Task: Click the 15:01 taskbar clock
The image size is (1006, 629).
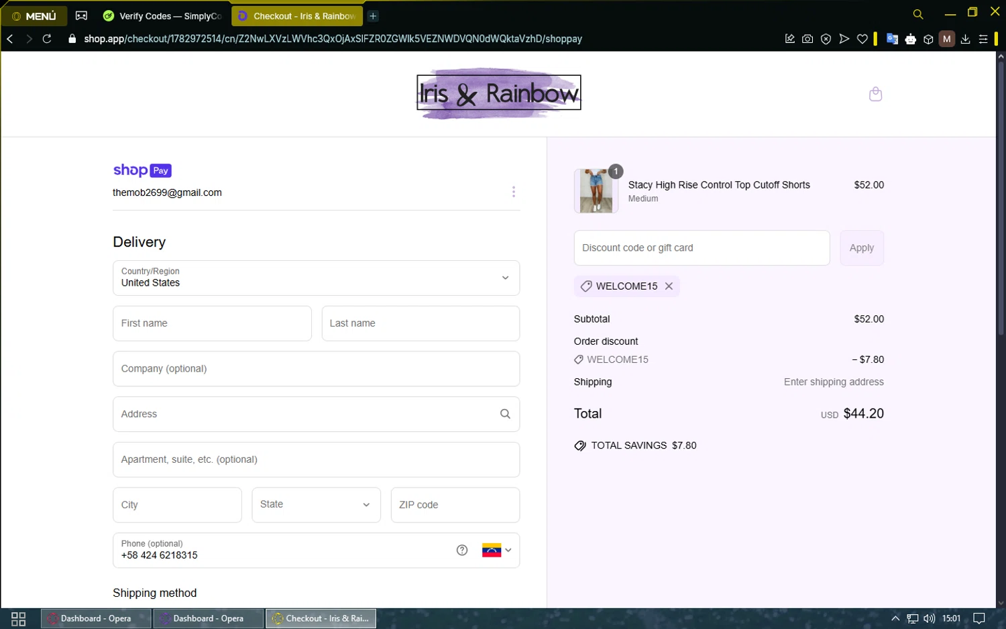Action: 951,619
